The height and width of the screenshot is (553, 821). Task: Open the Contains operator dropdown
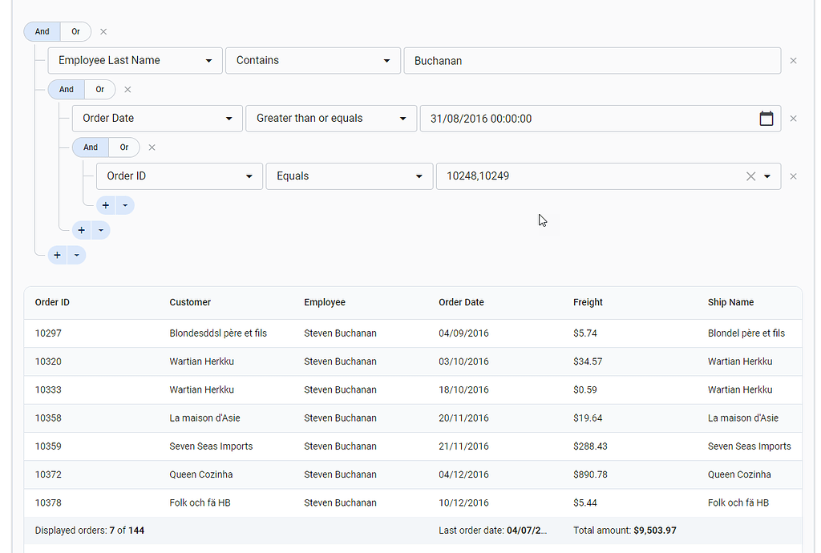[x=313, y=60]
